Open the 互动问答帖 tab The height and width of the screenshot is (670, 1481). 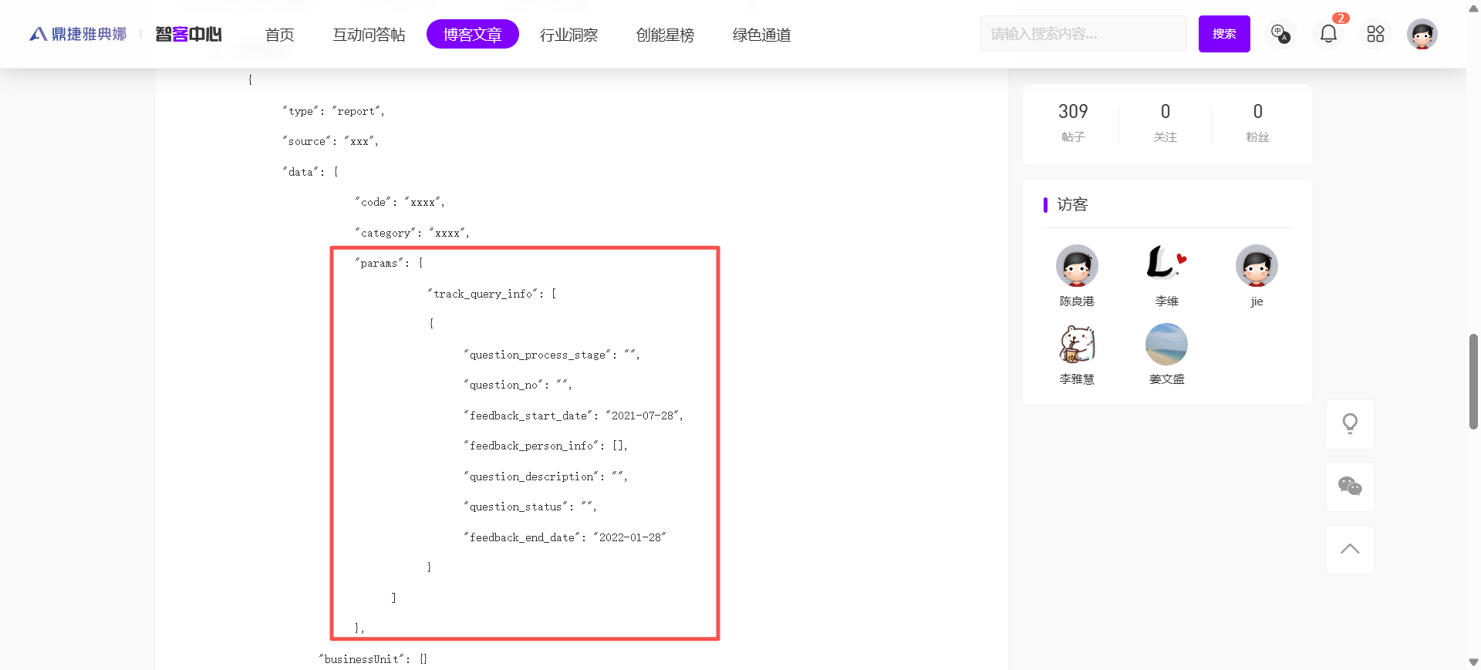(x=369, y=35)
